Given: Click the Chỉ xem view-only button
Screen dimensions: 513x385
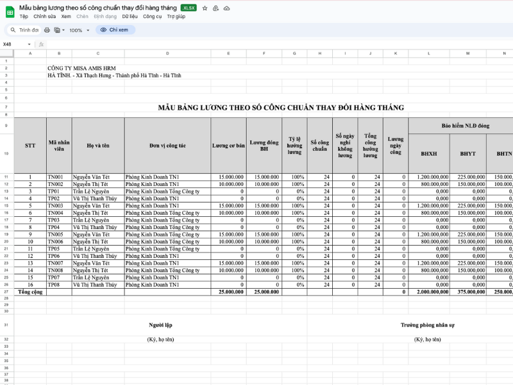Looking at the screenshot, I should point(115,30).
